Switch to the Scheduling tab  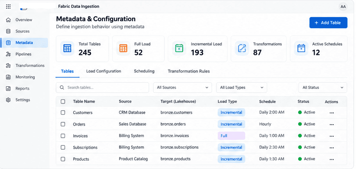144,71
